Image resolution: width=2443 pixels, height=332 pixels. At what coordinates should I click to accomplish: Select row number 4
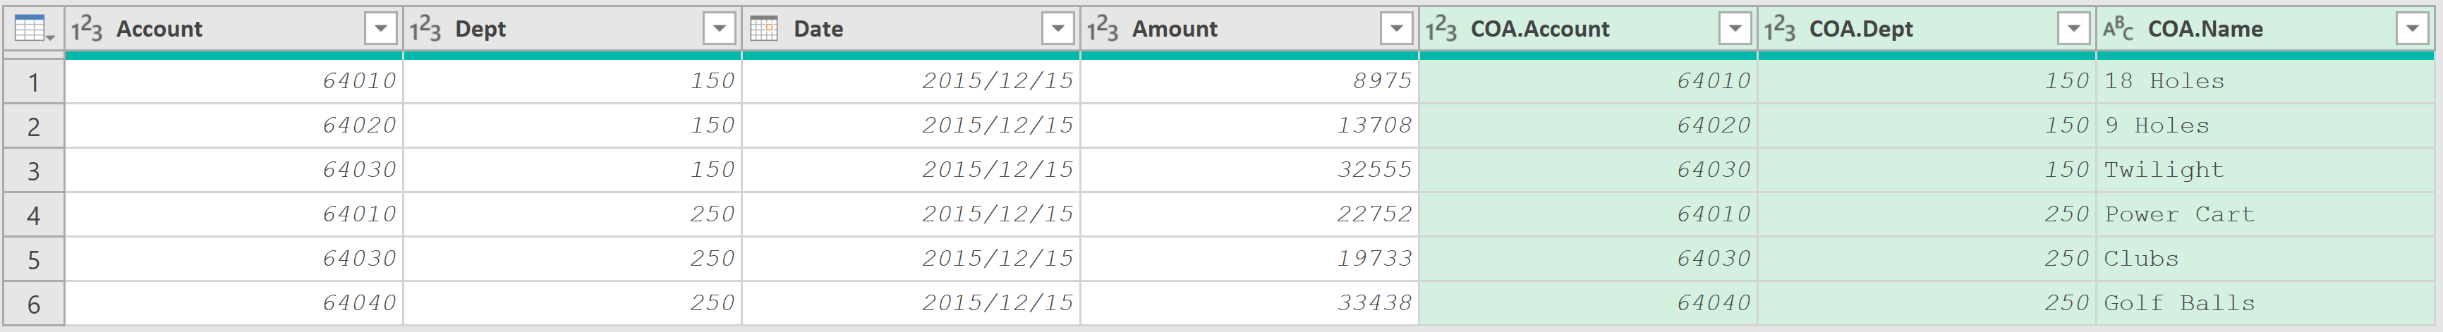coord(34,215)
